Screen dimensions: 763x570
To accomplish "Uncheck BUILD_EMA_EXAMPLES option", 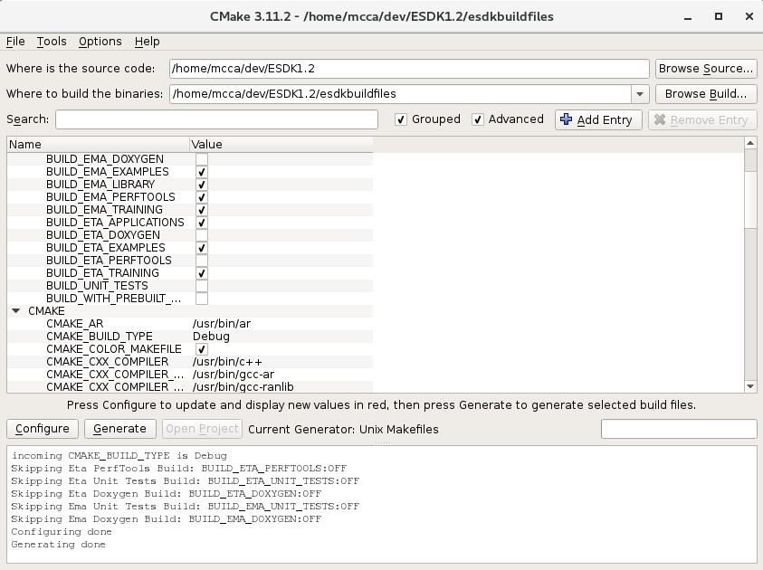I will (202, 172).
